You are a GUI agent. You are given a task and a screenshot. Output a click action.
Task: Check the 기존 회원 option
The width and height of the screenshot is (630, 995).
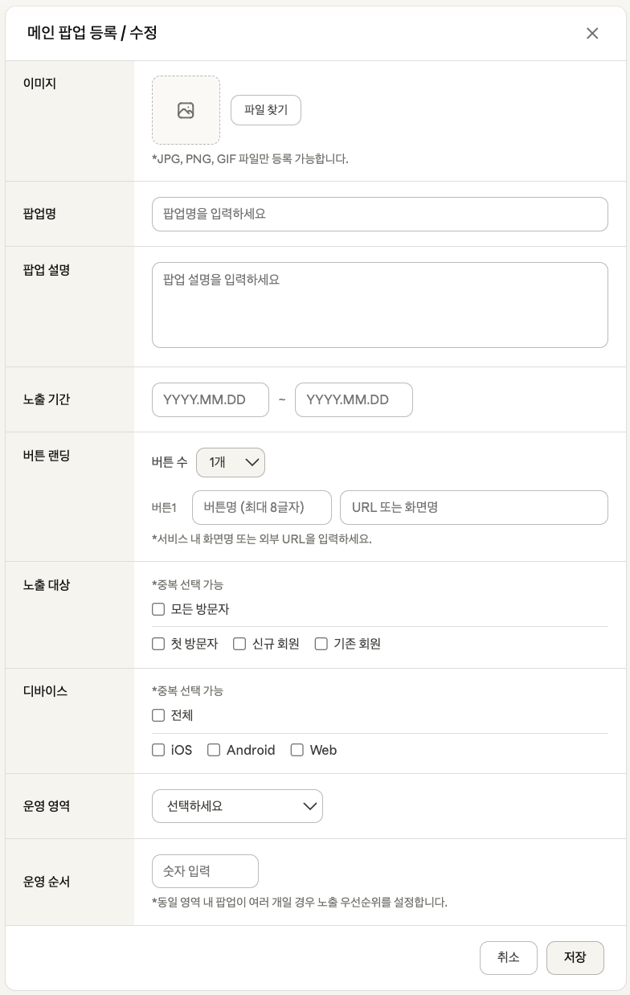click(x=321, y=644)
